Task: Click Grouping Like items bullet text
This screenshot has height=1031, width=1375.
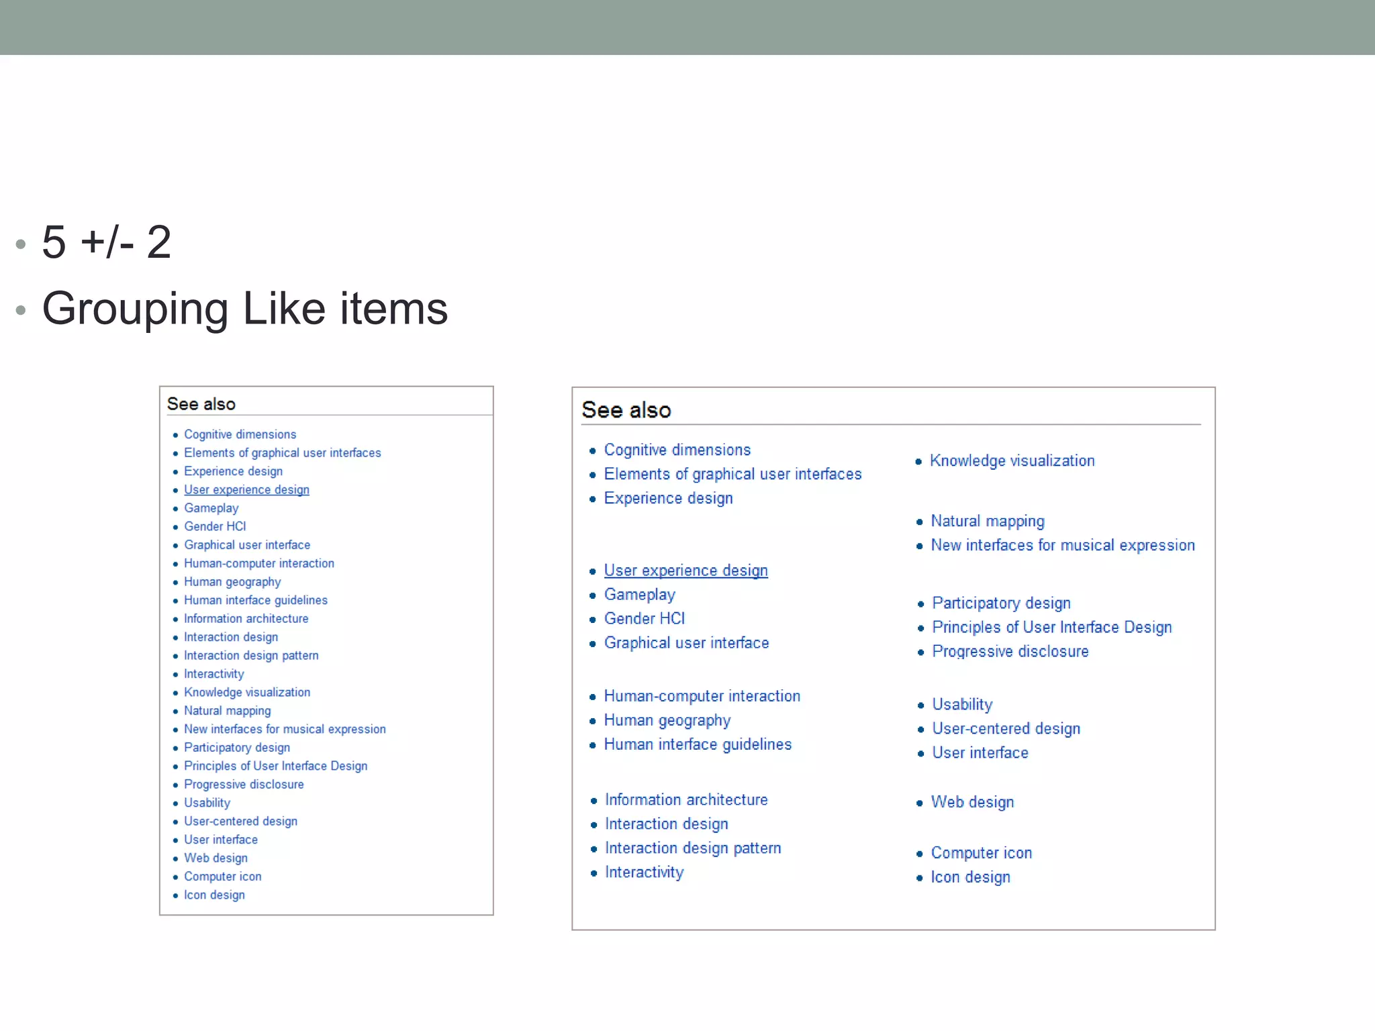Action: tap(244, 309)
